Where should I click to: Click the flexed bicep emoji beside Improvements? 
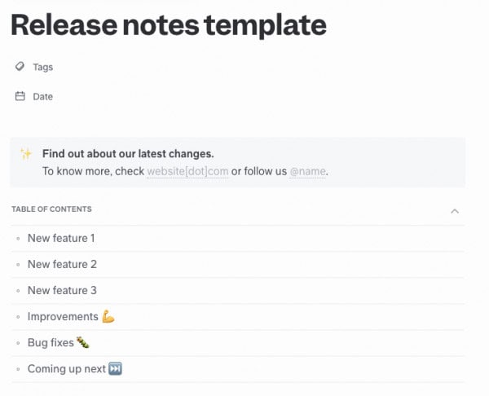point(108,316)
